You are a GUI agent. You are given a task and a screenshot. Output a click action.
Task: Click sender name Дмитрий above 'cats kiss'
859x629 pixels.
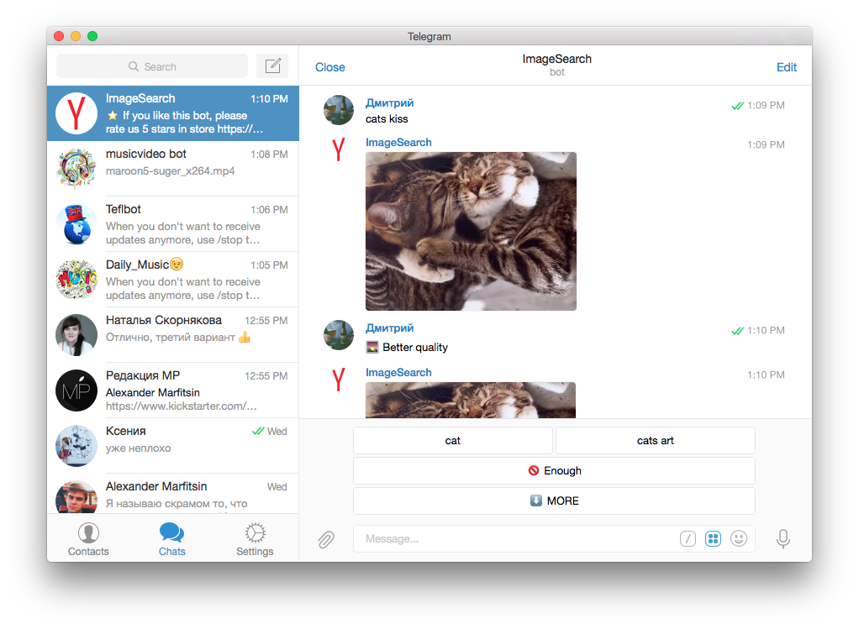(389, 103)
